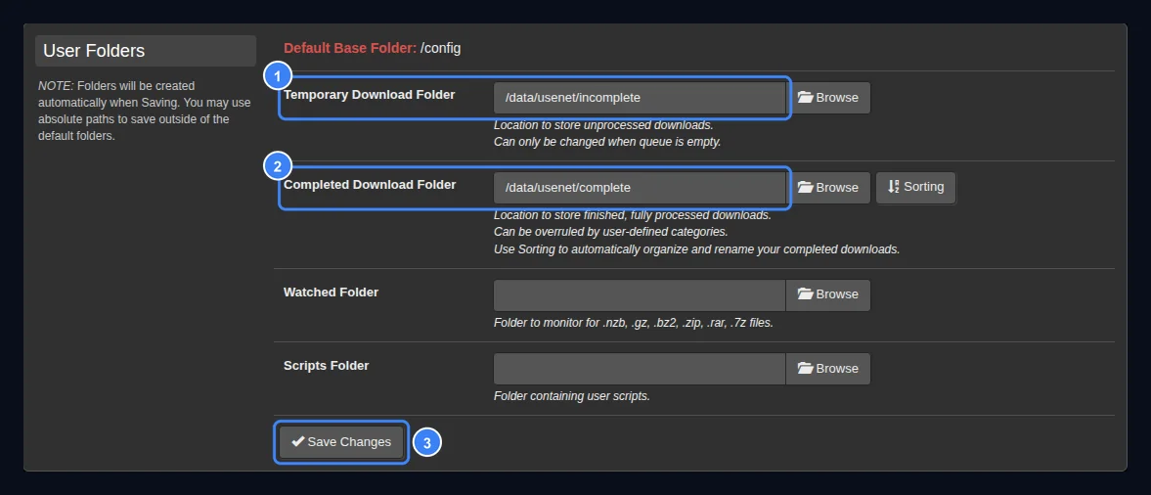This screenshot has width=1151, height=495.
Task: Select the Watched Folder label
Action: tap(332, 292)
